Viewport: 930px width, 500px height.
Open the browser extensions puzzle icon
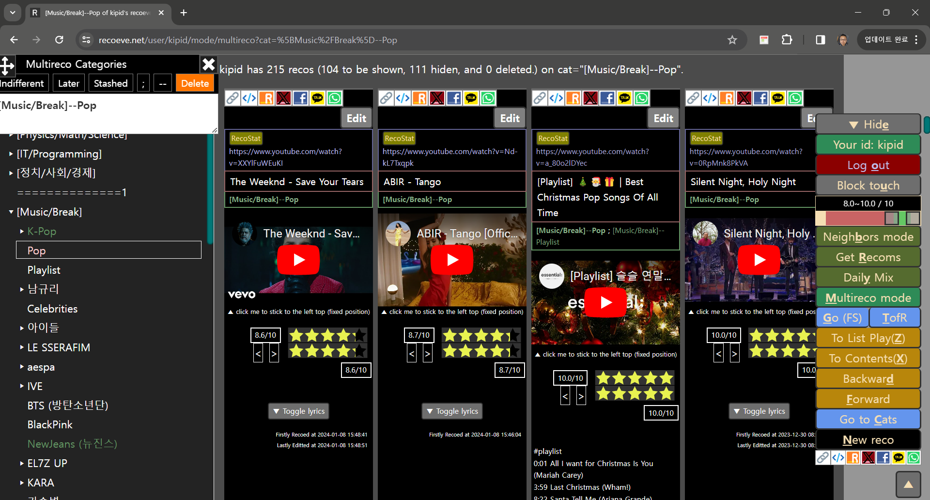tap(787, 40)
